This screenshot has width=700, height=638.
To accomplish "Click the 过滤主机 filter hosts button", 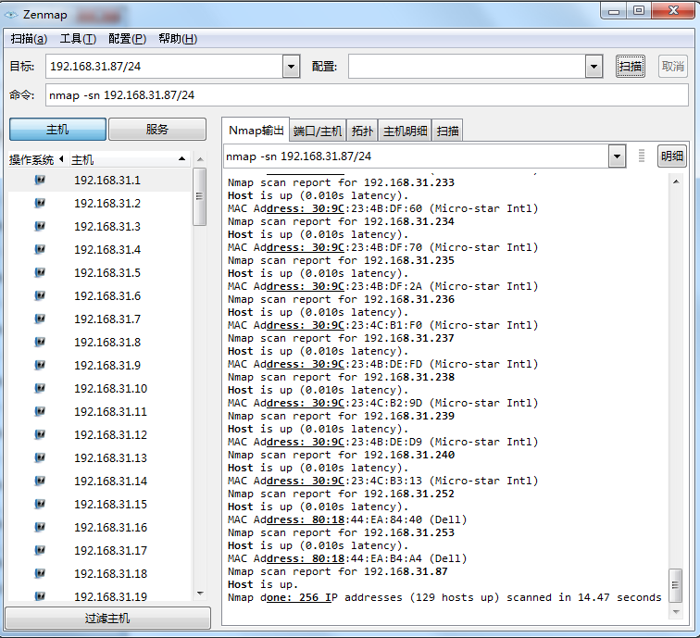I will tap(107, 618).
